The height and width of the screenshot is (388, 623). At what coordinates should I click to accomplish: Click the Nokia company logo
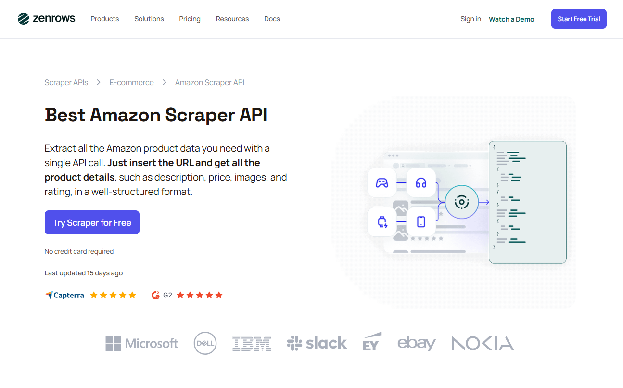(483, 343)
